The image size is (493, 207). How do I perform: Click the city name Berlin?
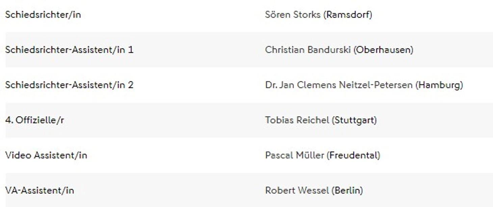(347, 190)
